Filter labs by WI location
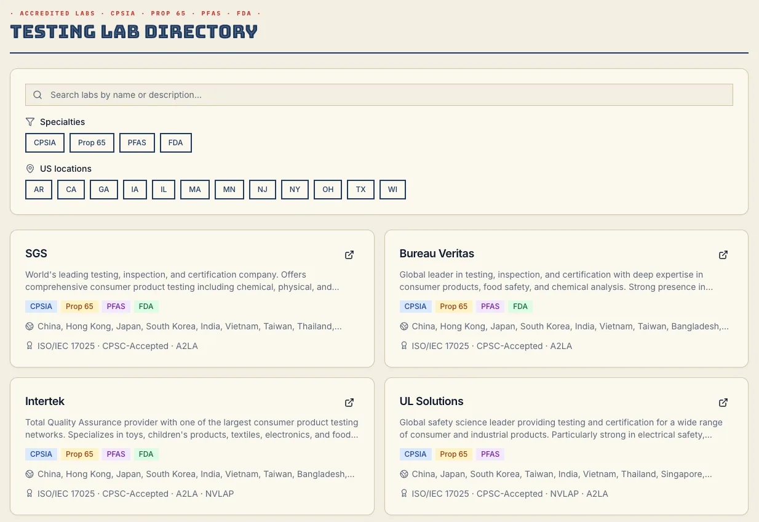 (x=392, y=190)
